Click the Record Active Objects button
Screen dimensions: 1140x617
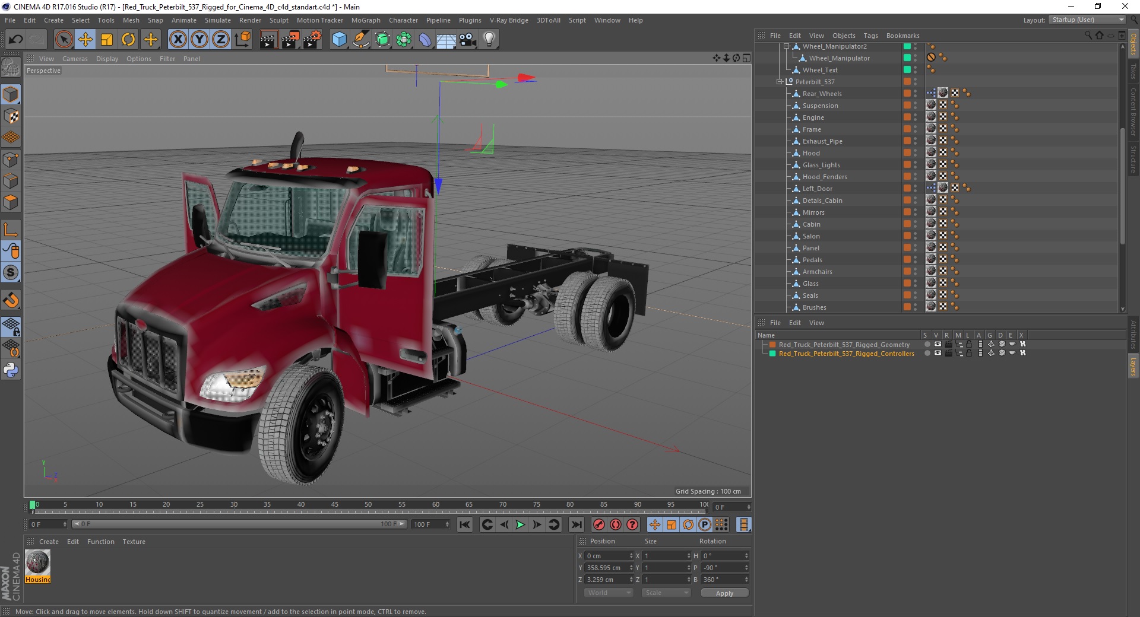(x=599, y=524)
